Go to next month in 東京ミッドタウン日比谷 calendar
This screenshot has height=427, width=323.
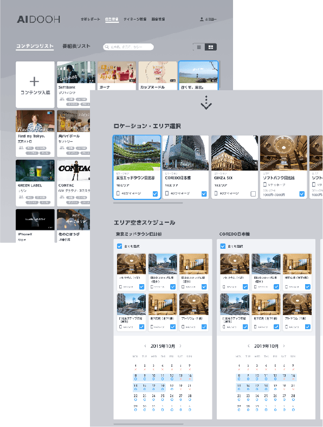coord(180,346)
